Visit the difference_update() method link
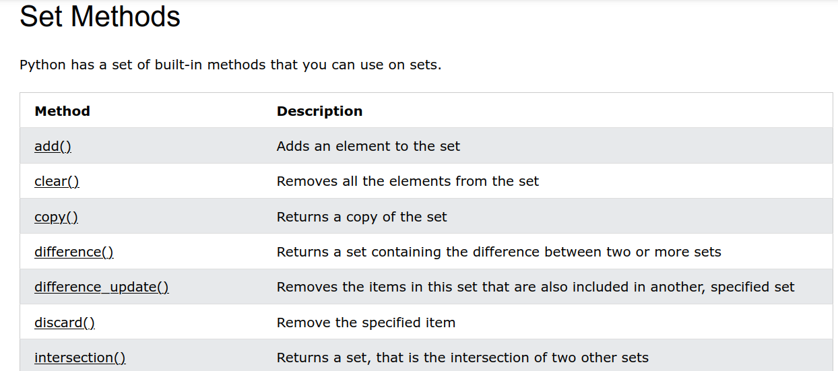 click(102, 287)
